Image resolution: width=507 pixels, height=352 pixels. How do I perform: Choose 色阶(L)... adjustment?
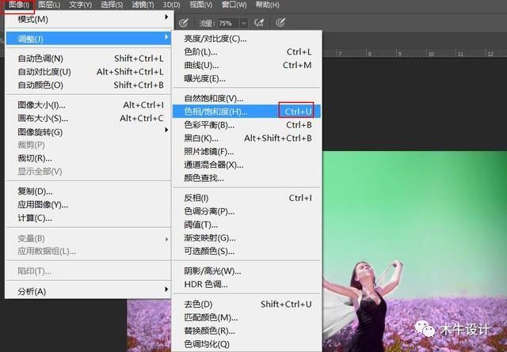(x=246, y=52)
